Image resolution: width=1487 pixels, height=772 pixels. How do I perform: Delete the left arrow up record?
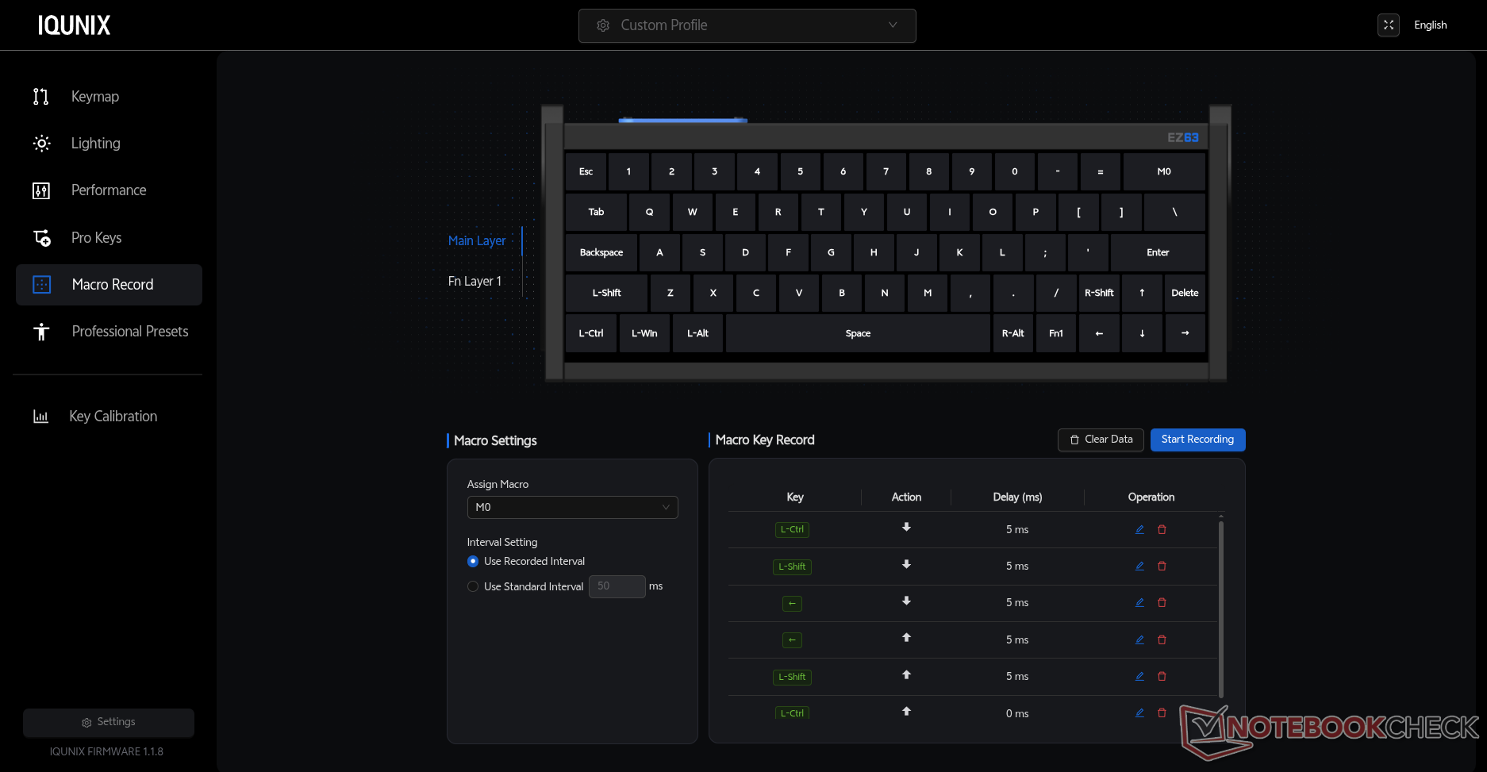tap(1162, 639)
